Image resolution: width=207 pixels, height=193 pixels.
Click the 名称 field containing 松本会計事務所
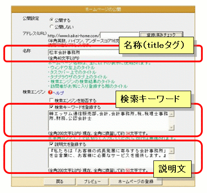point(83,53)
